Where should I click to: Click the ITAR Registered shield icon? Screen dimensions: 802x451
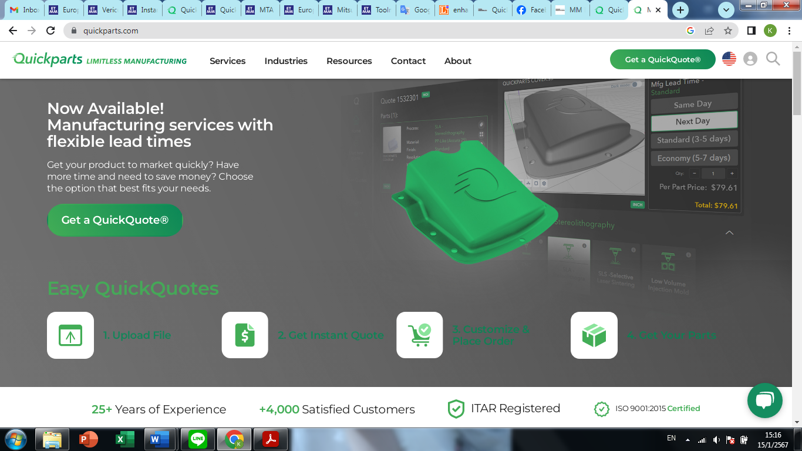(x=456, y=409)
